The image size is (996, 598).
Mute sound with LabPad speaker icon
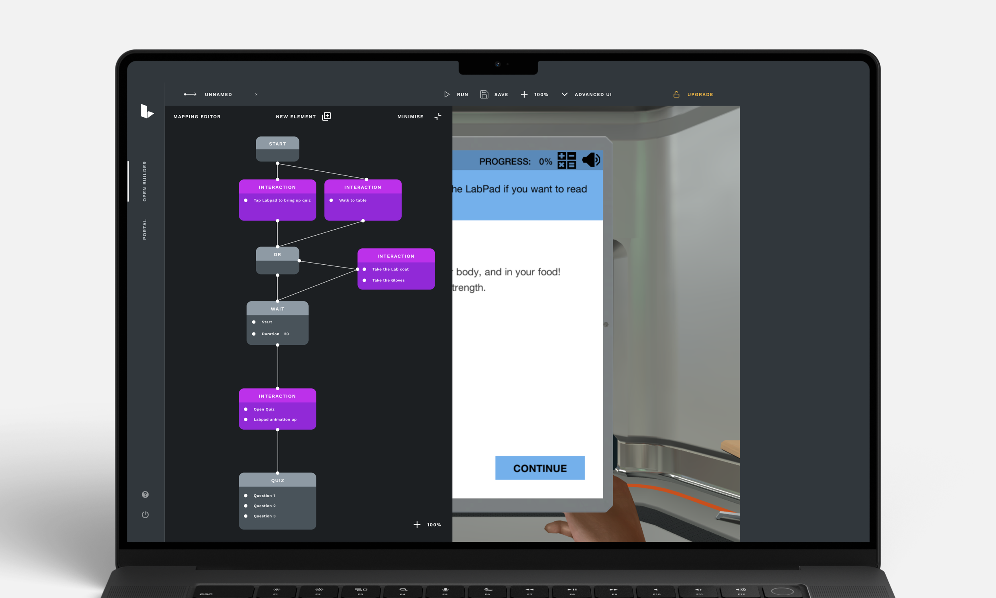click(x=591, y=160)
